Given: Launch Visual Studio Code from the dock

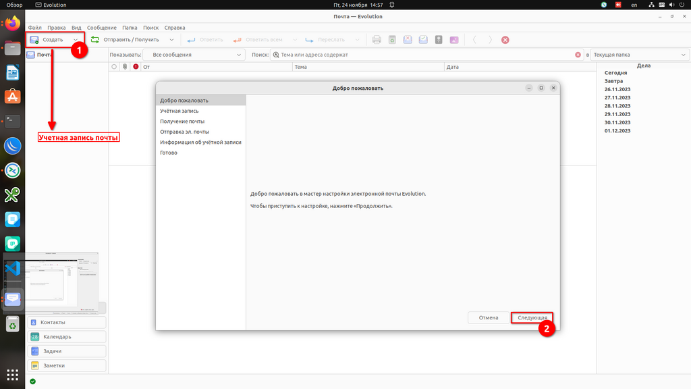Looking at the screenshot, I should point(12,268).
